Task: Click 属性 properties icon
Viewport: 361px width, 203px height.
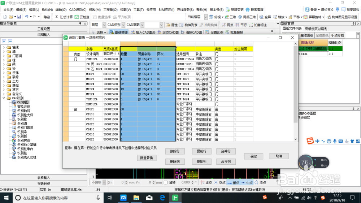Action: 172,25
